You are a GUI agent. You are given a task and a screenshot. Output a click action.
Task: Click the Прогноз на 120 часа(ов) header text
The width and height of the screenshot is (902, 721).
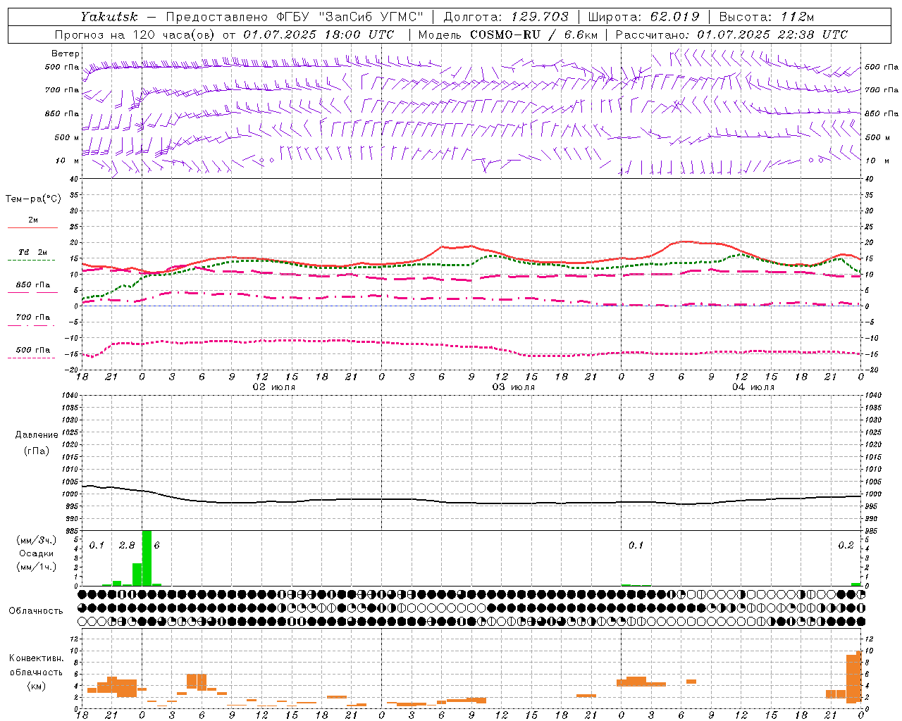tap(224, 35)
